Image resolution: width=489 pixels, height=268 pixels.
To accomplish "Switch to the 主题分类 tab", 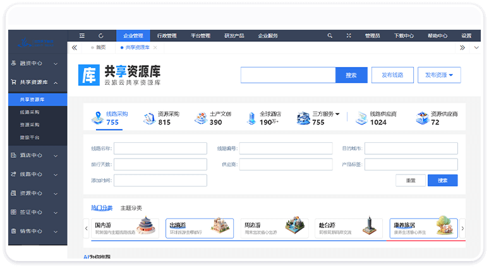I will [x=131, y=208].
